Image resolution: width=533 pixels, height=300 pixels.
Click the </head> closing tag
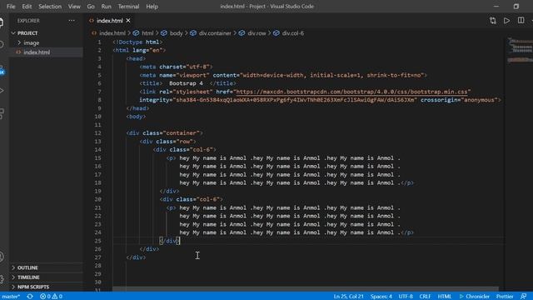click(x=137, y=108)
